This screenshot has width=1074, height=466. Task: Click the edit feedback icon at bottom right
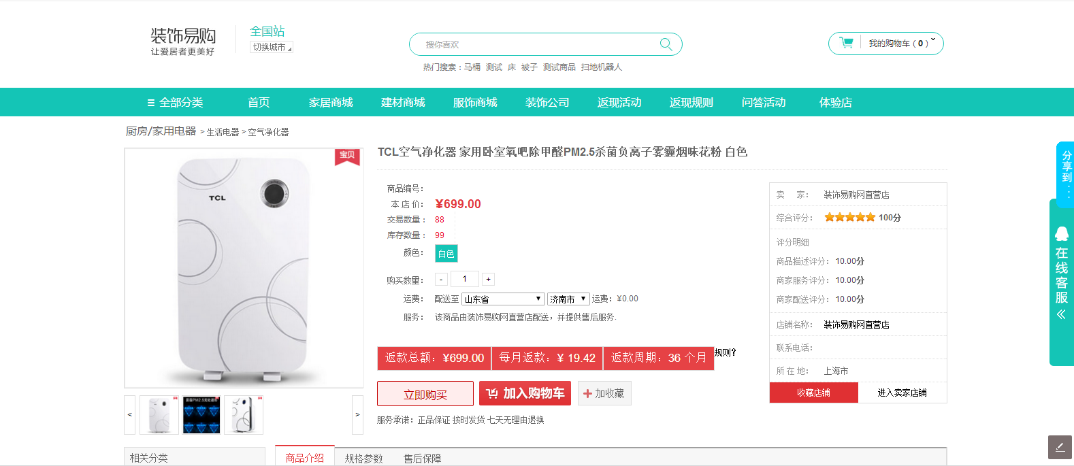click(x=1060, y=447)
